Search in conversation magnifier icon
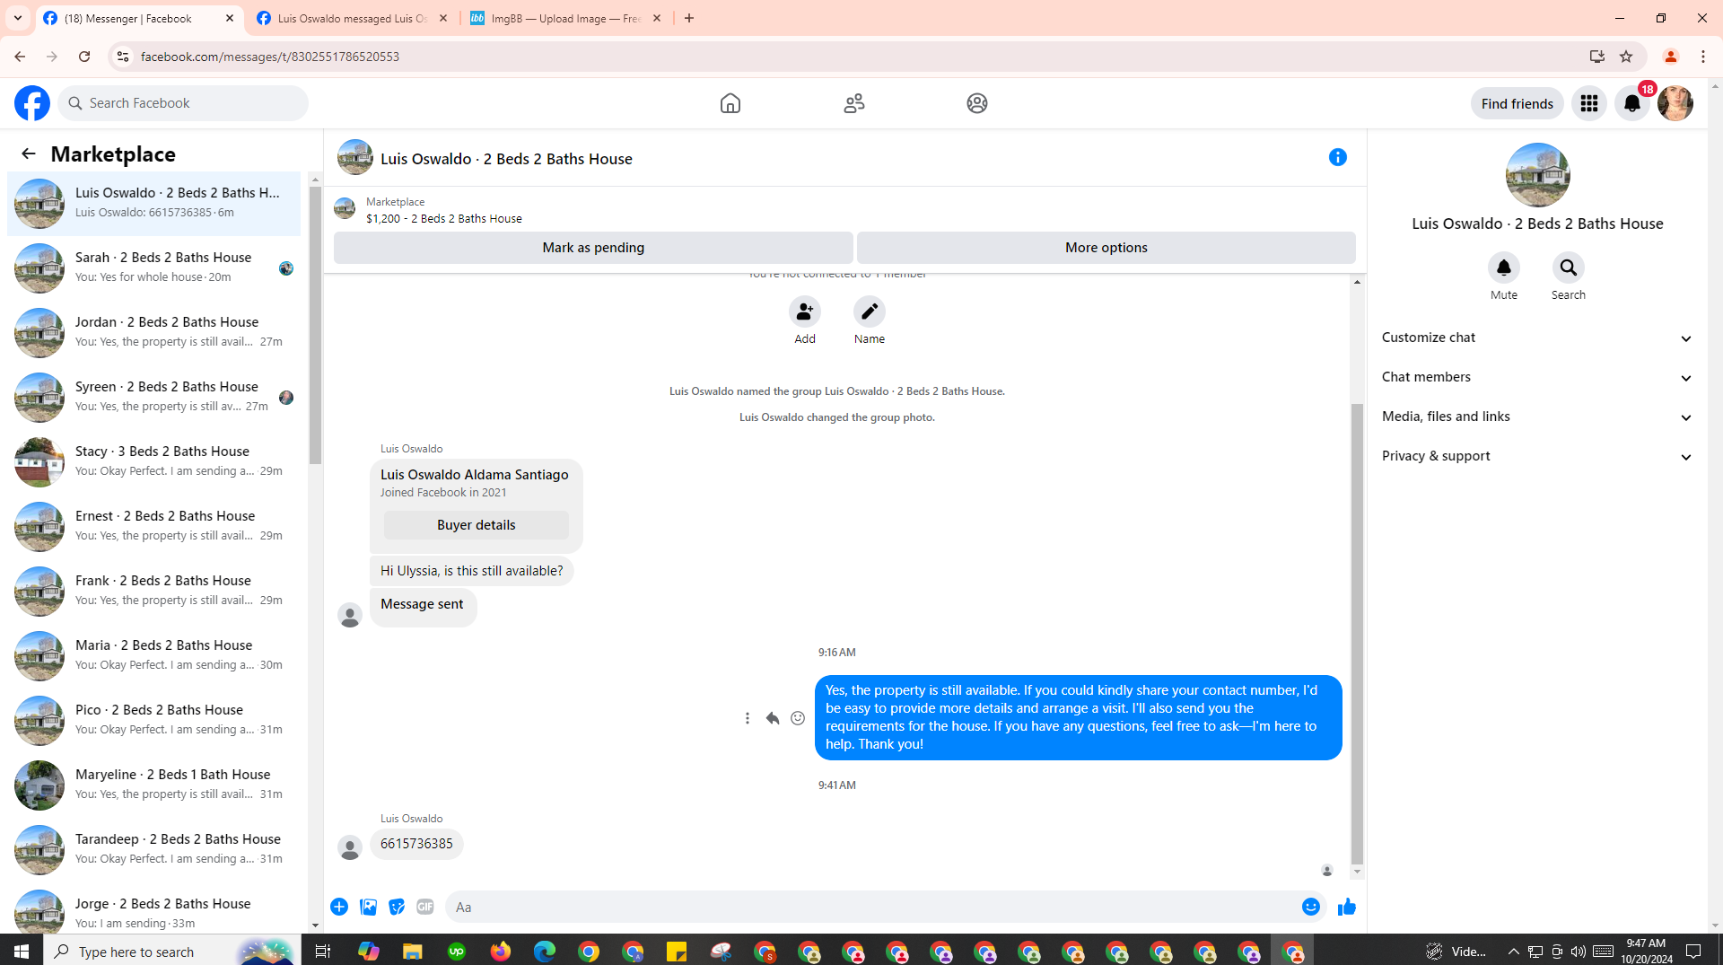 [x=1568, y=268]
